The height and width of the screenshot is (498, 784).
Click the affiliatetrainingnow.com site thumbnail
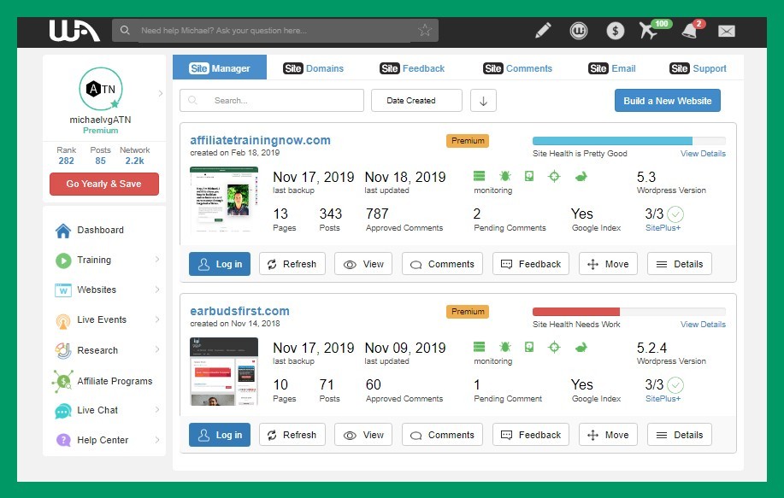coord(224,200)
